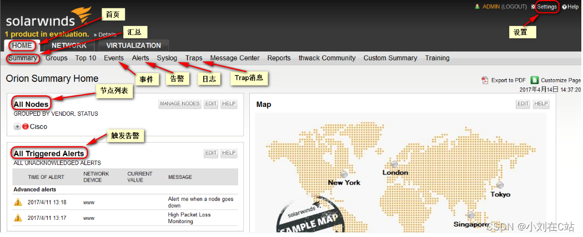Click www device in 13:17 row
Image resolution: width=583 pixels, height=237 pixels.
tap(89, 218)
